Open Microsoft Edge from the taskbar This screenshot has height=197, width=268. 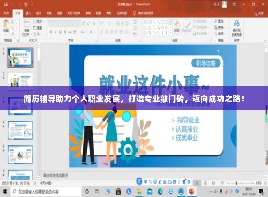click(x=160, y=192)
